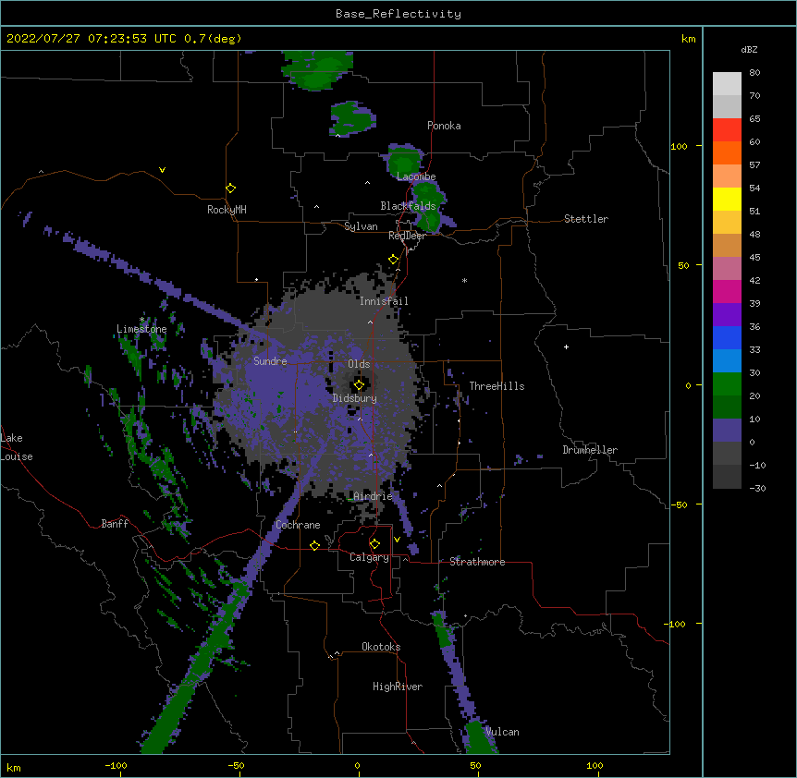Click the Stettler city label

(x=586, y=219)
